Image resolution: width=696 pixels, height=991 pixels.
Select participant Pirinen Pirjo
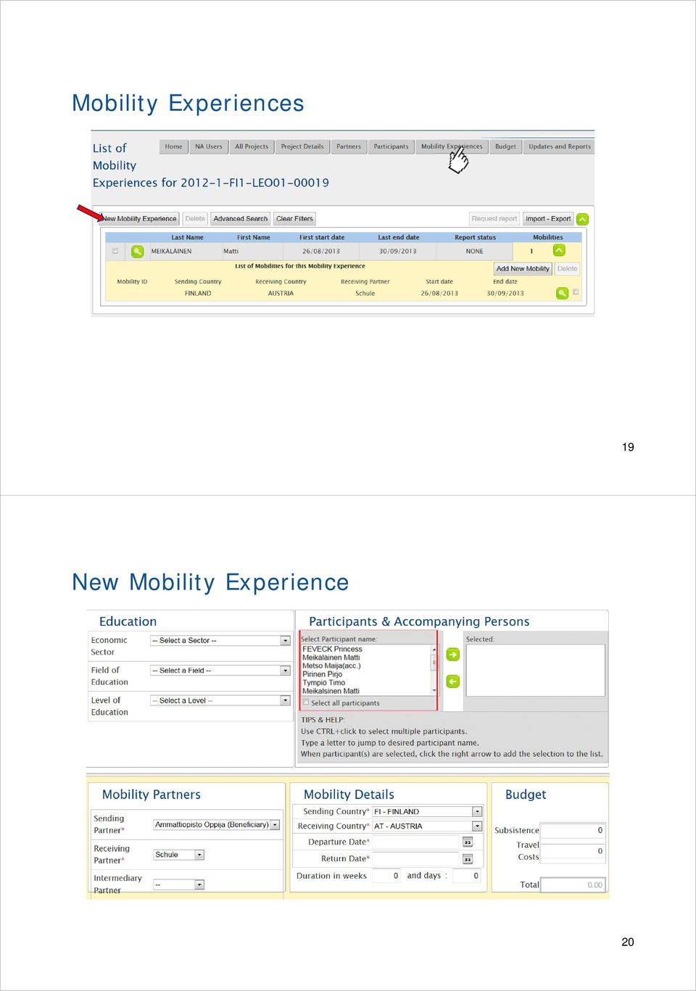point(323,674)
